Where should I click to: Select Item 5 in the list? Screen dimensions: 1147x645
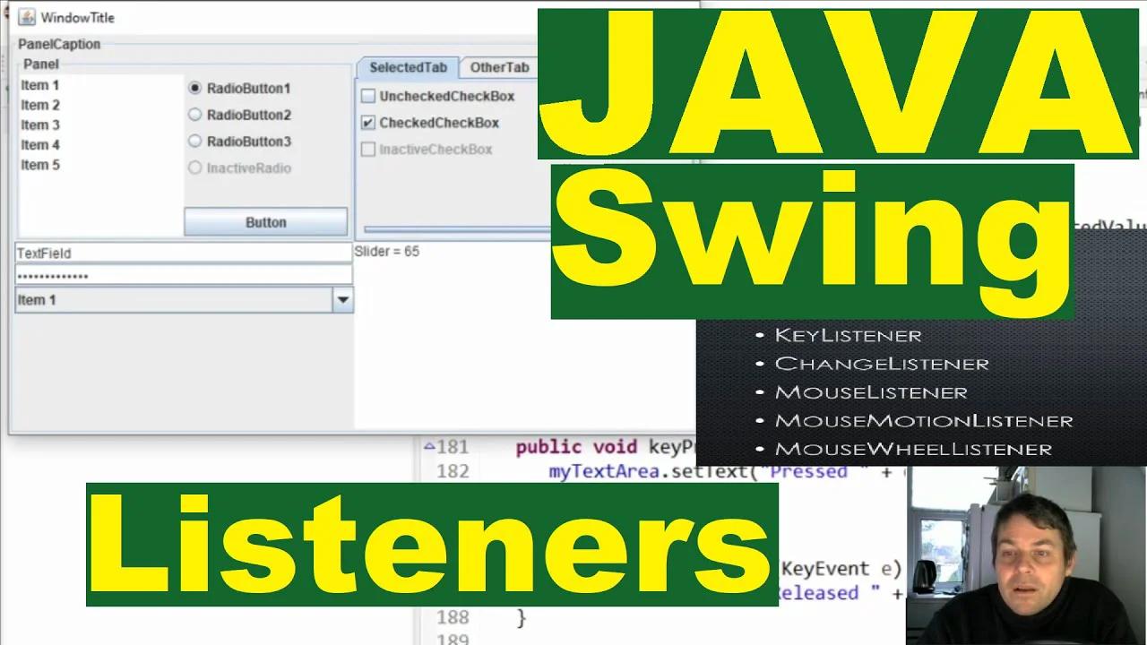[x=39, y=164]
